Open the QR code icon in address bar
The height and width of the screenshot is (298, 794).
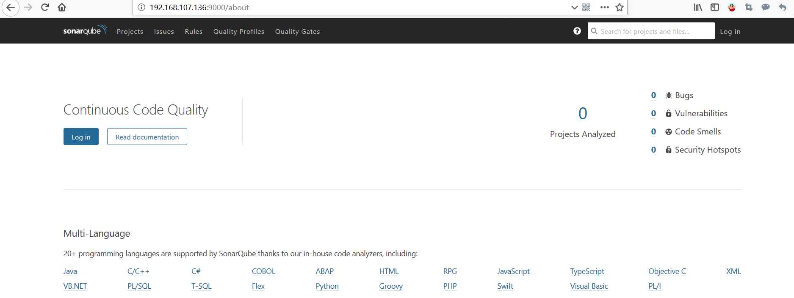click(586, 7)
